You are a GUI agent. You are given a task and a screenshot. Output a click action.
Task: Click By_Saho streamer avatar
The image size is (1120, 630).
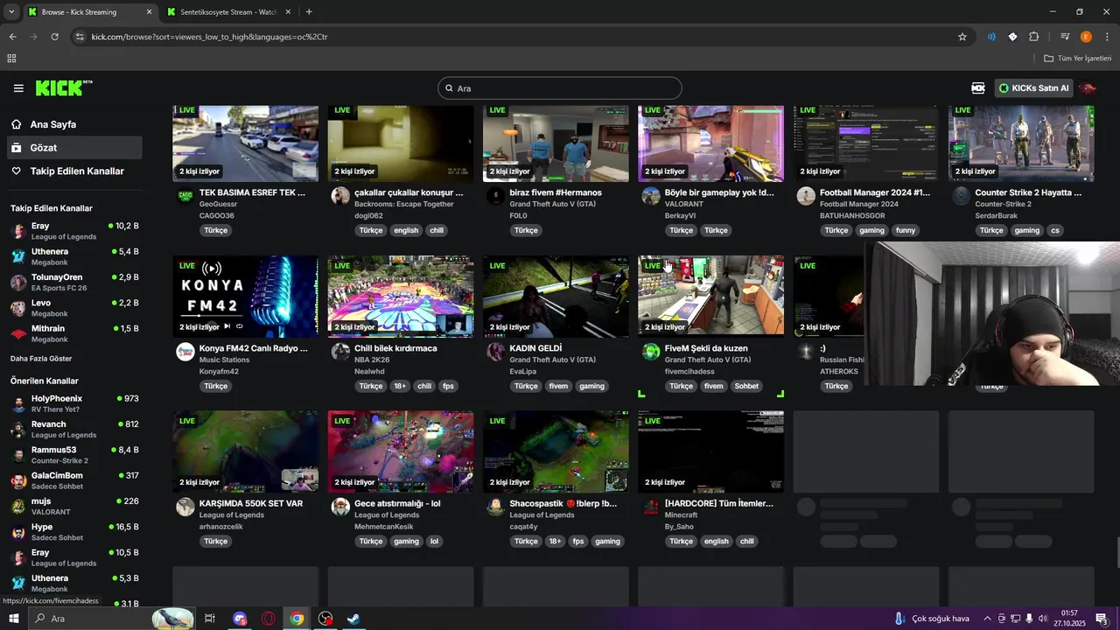point(651,507)
